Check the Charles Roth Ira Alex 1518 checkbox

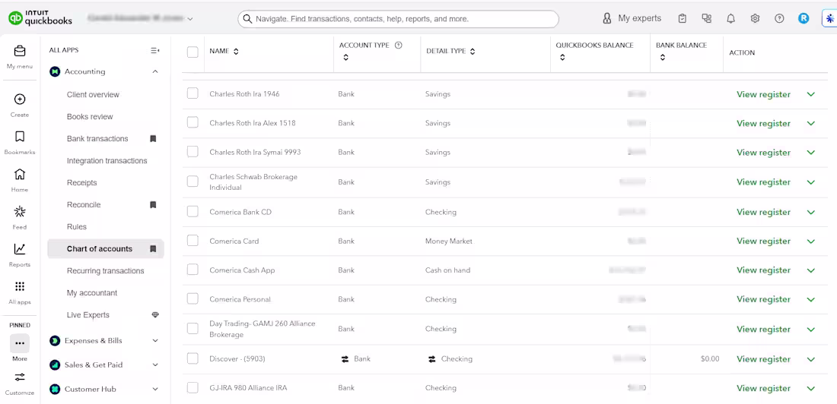pyautogui.click(x=193, y=122)
